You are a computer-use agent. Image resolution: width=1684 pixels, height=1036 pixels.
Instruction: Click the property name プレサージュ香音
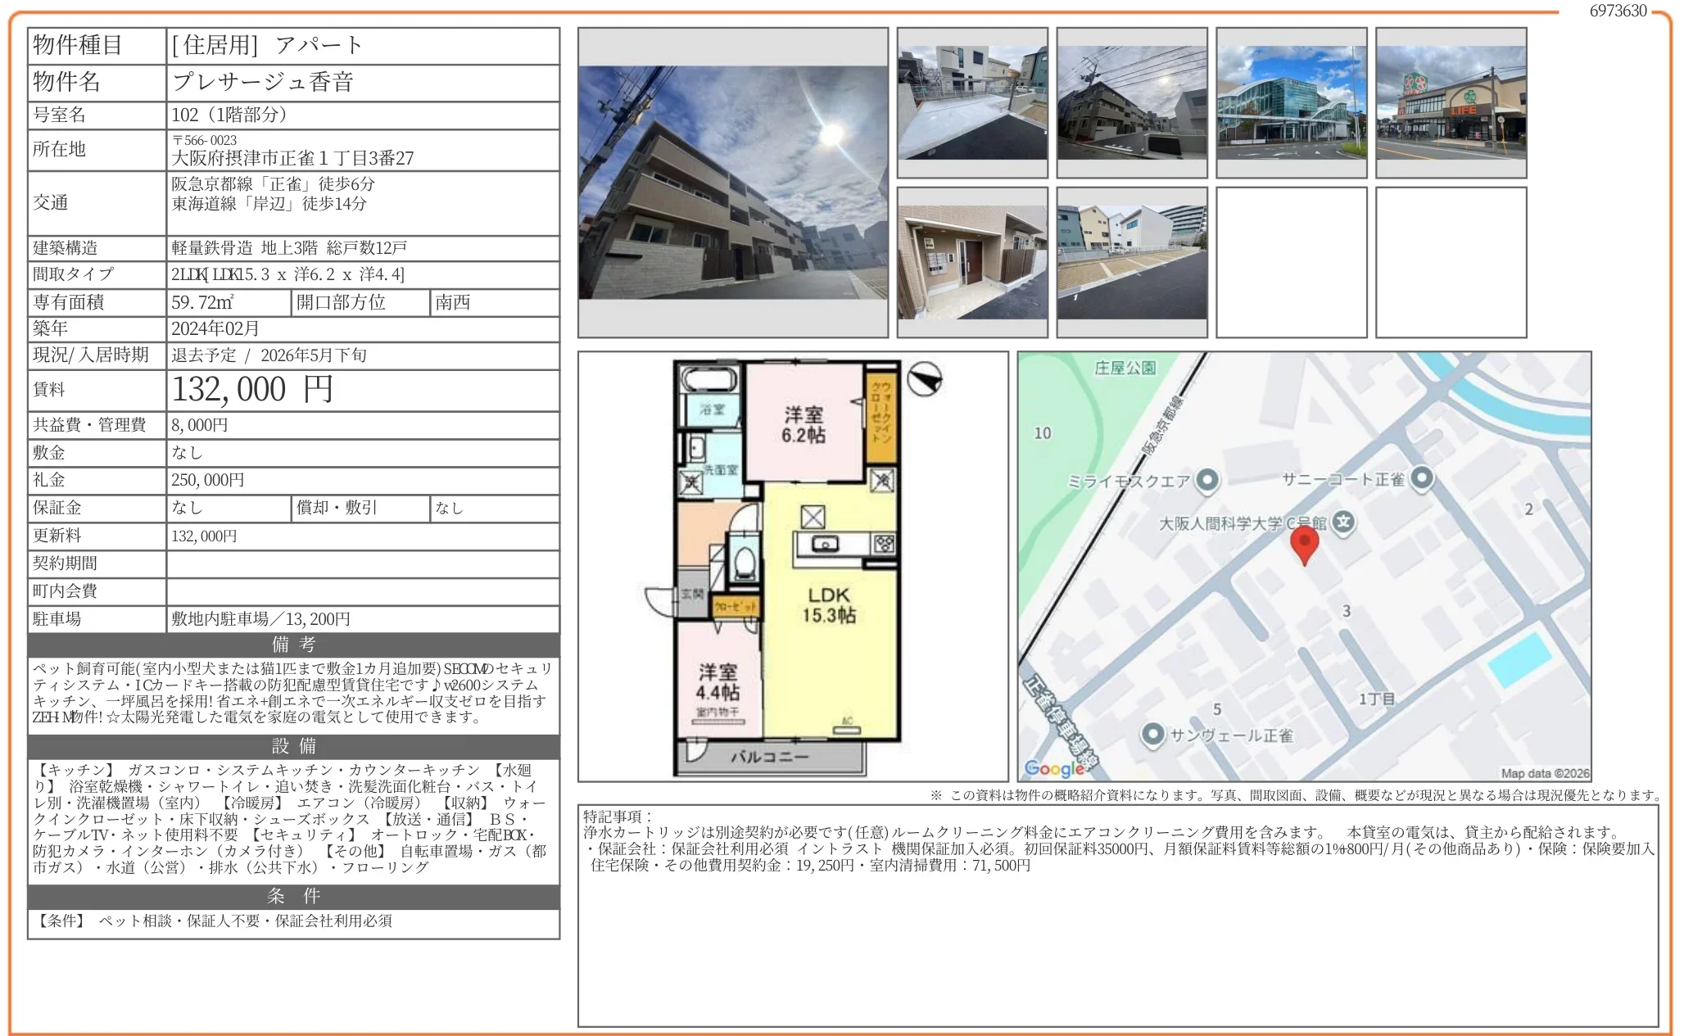click(262, 82)
